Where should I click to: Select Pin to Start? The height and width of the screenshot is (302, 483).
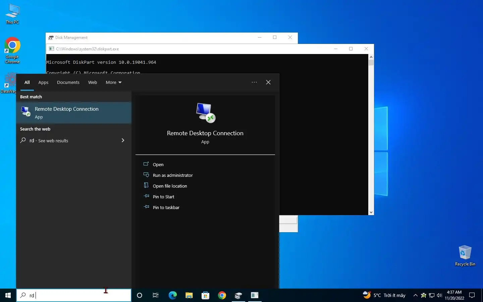point(163,197)
